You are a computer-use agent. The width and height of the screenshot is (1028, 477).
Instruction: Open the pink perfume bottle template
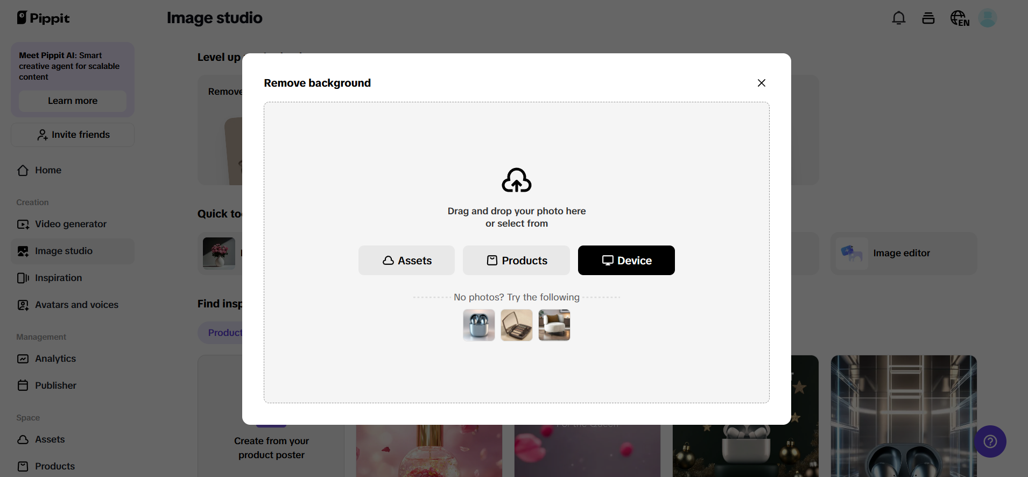pyautogui.click(x=429, y=451)
